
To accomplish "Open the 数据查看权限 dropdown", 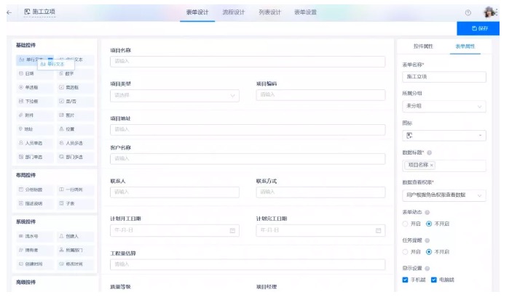I will coord(443,195).
